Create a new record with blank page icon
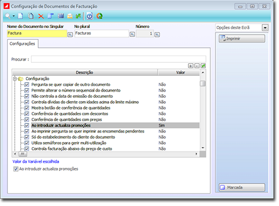The width and height of the screenshot is (279, 206). pos(20,16)
